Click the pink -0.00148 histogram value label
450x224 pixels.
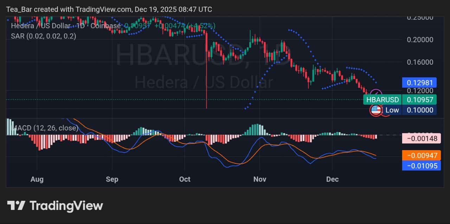coord(421,138)
